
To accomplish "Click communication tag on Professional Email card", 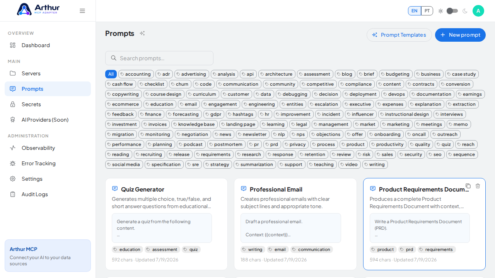I will click(x=312, y=249).
